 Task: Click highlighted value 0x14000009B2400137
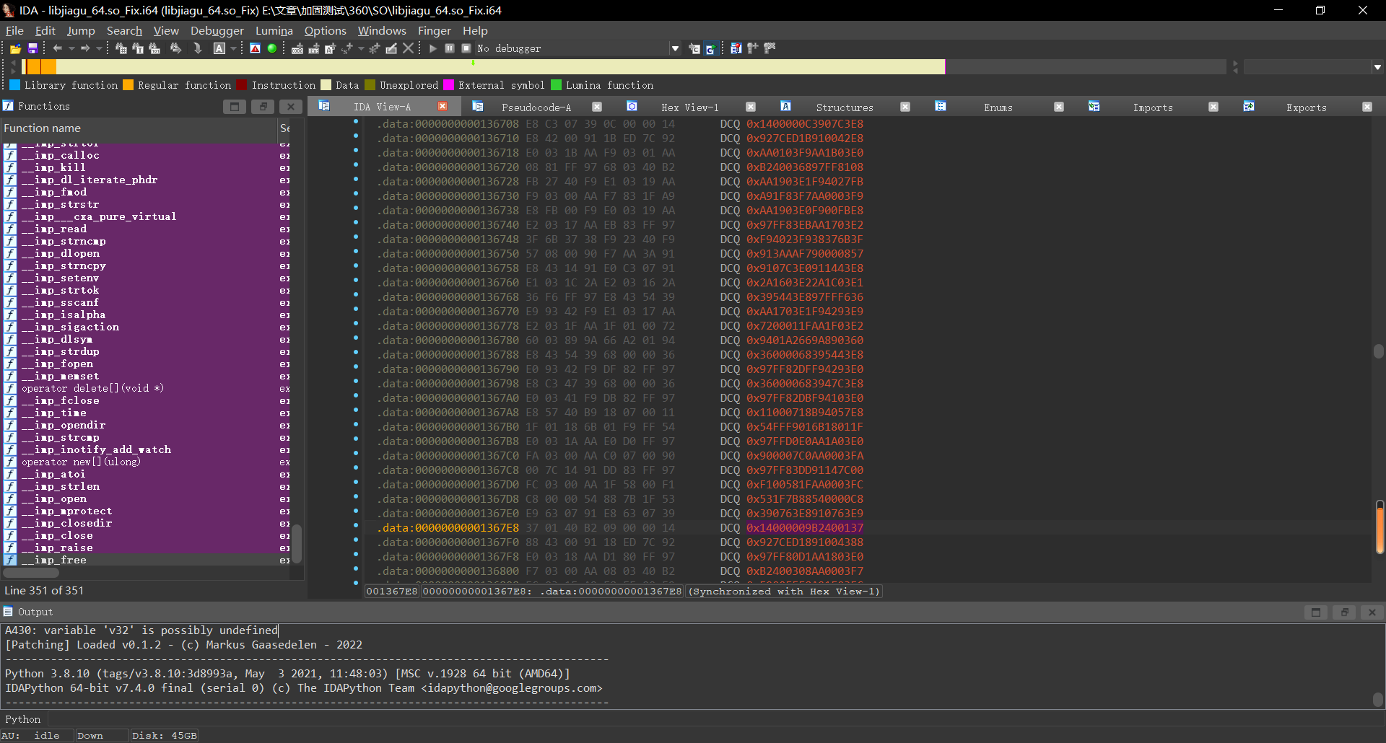click(x=804, y=528)
